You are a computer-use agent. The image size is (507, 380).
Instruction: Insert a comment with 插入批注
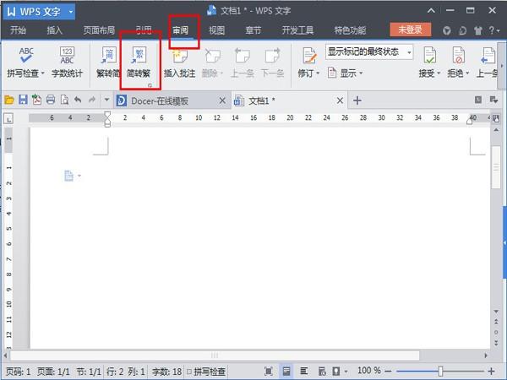pyautogui.click(x=179, y=62)
